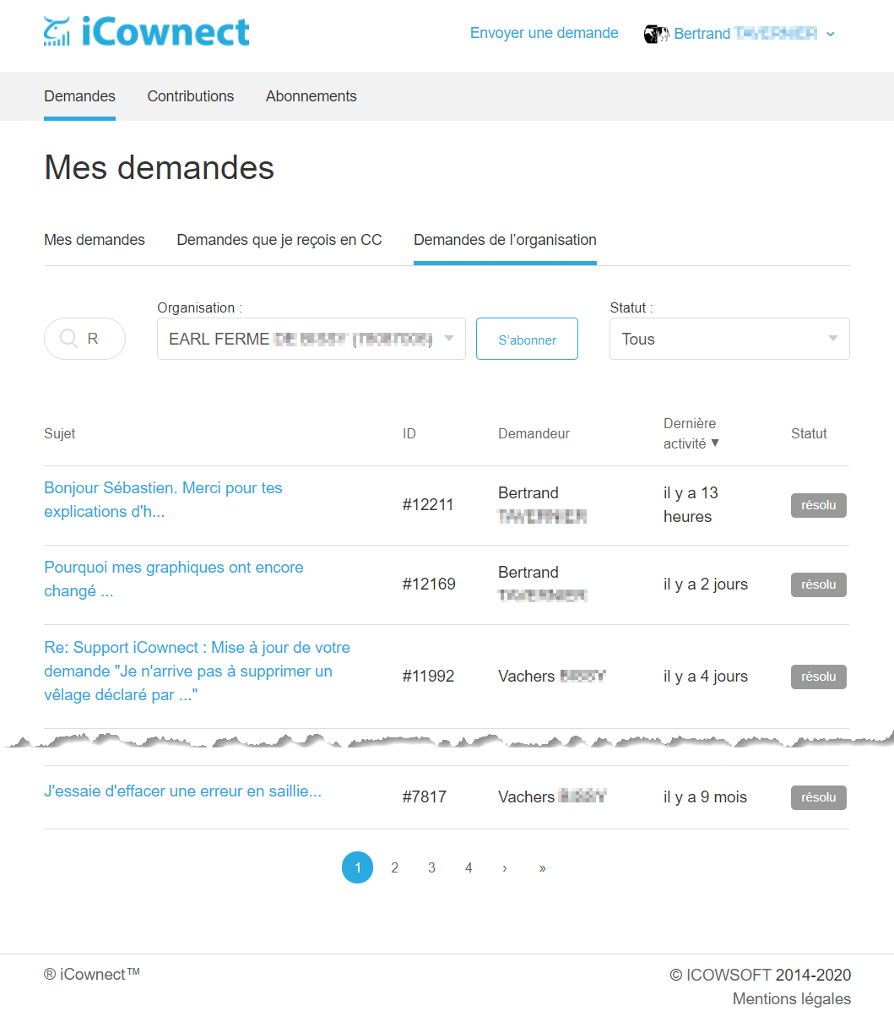894x1022 pixels.
Task: Open request J'essaie d'effacer une erreur en saillie
Action: 182,791
